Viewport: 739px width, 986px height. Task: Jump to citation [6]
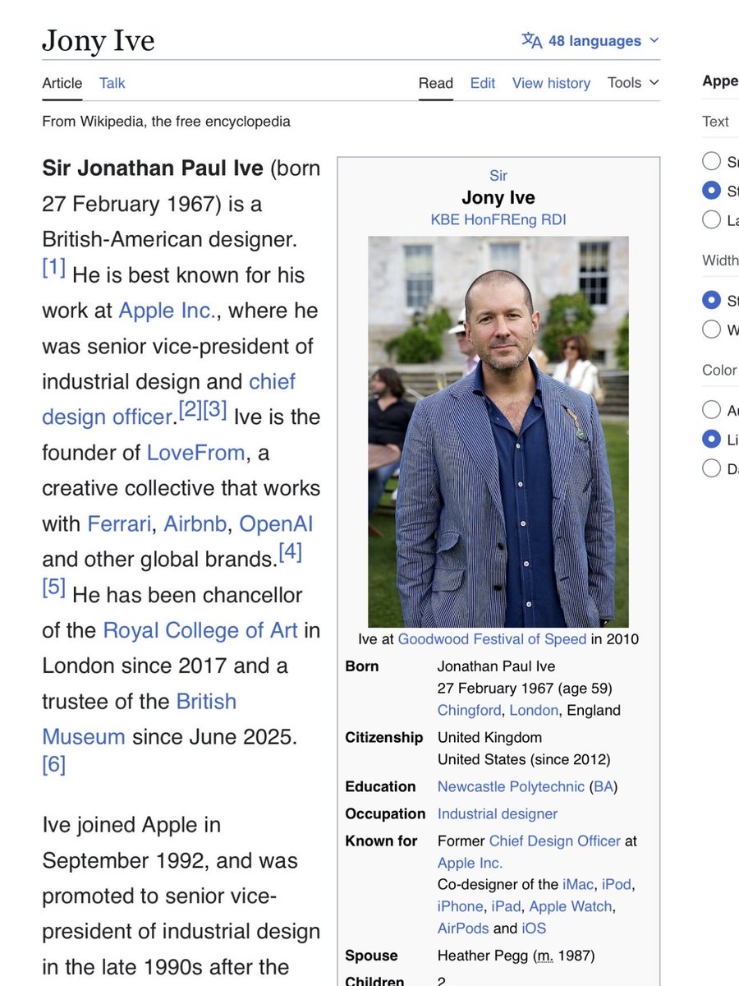tap(54, 764)
